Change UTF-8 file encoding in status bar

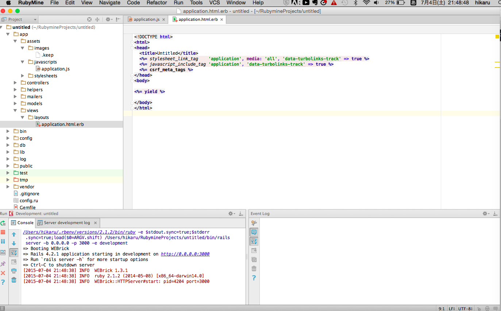click(x=465, y=309)
